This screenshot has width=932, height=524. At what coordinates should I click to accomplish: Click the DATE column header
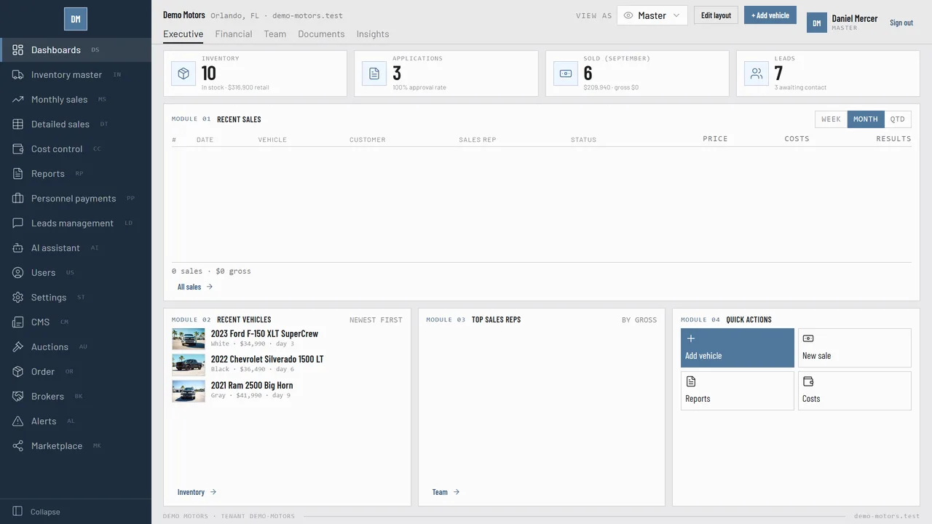pyautogui.click(x=205, y=140)
